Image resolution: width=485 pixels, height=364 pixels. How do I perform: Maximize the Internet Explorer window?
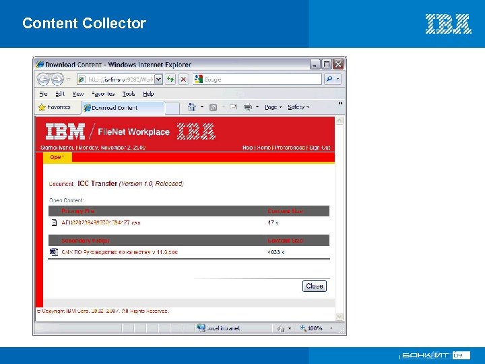326,65
